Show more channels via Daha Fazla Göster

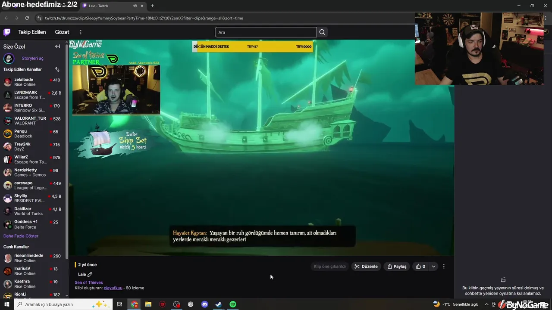pos(21,236)
